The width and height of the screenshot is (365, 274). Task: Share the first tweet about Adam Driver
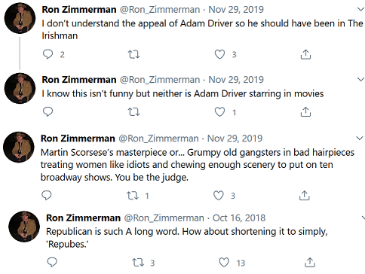[x=305, y=54]
